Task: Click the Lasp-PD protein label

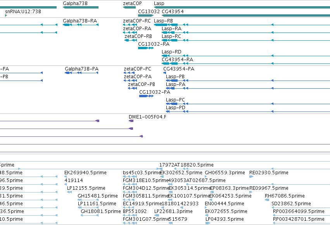Action: point(176,108)
